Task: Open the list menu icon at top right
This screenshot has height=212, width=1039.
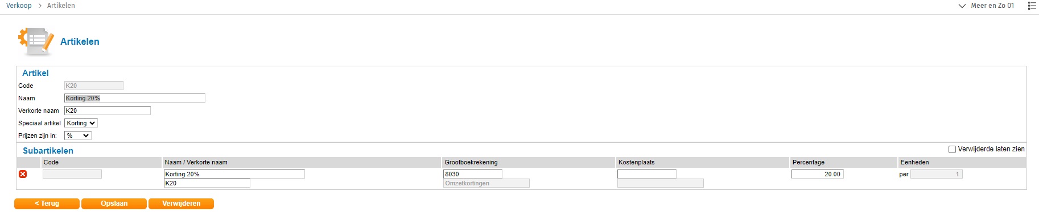Action: click(1032, 6)
